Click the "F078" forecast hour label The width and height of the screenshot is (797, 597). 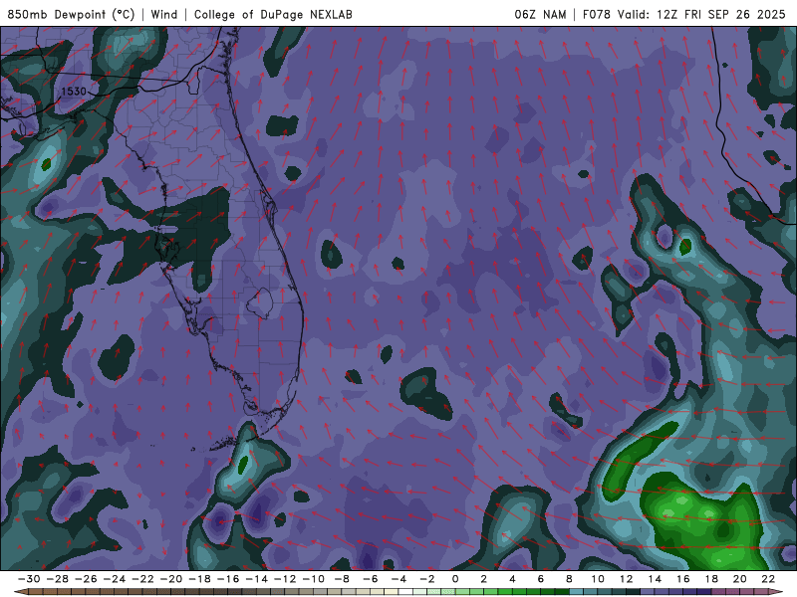point(596,14)
